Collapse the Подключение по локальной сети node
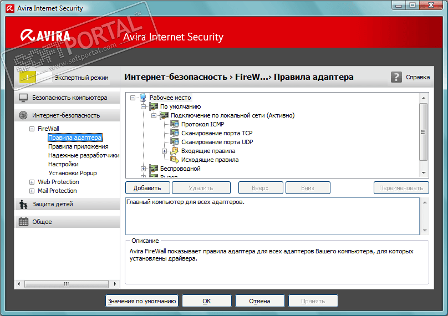This screenshot has width=448, height=316. pyautogui.click(x=154, y=116)
